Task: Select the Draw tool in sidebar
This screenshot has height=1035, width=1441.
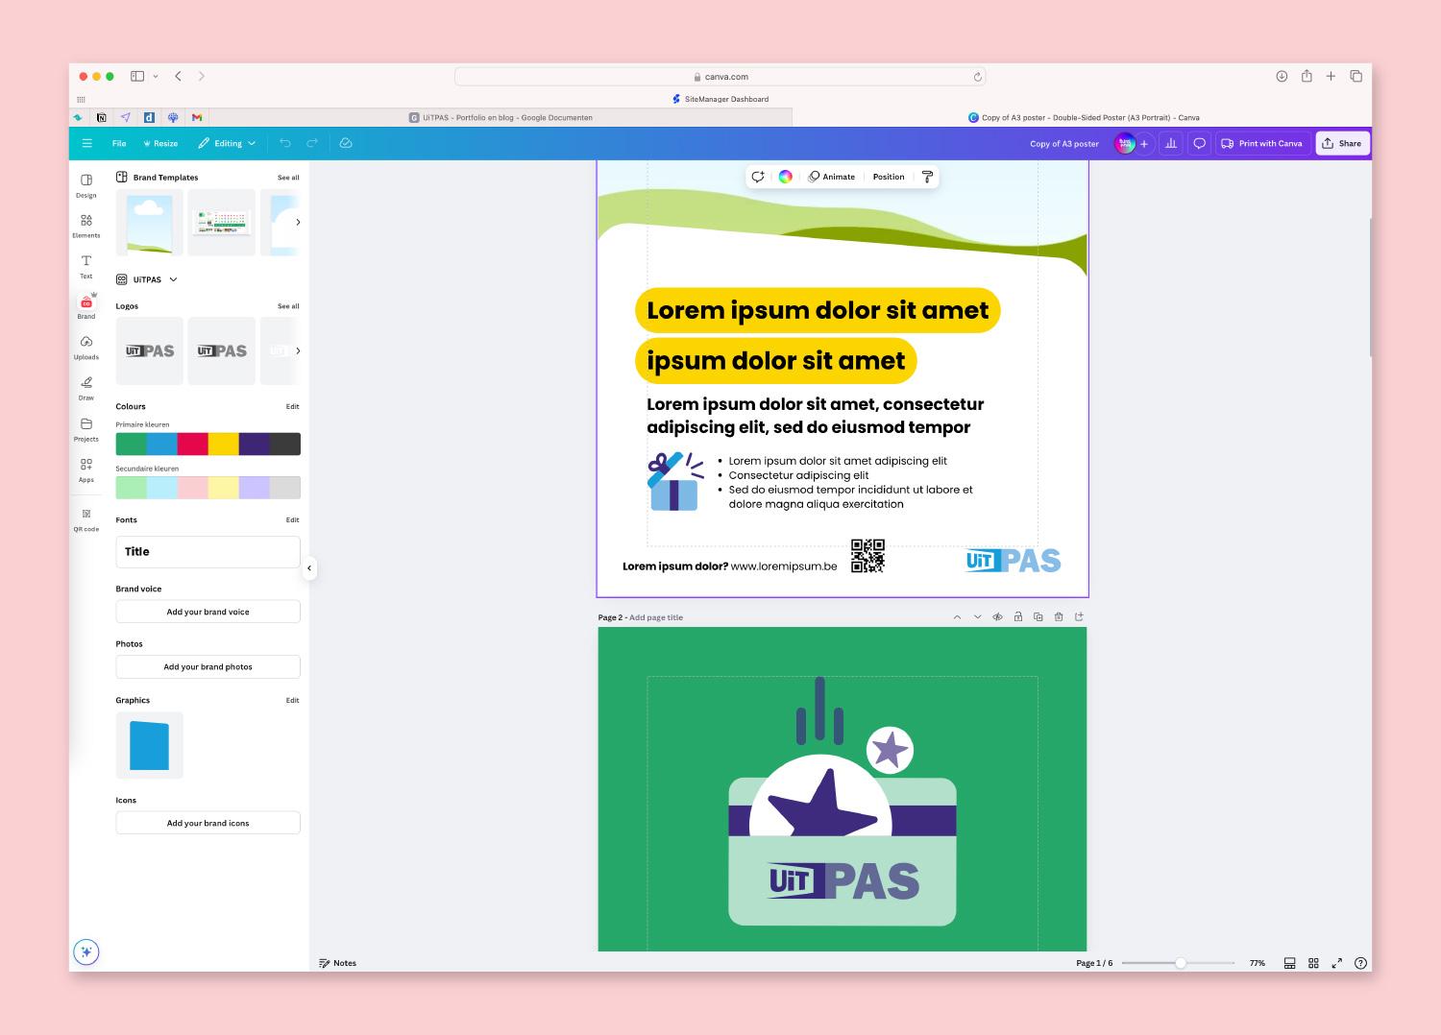Action: tap(86, 387)
